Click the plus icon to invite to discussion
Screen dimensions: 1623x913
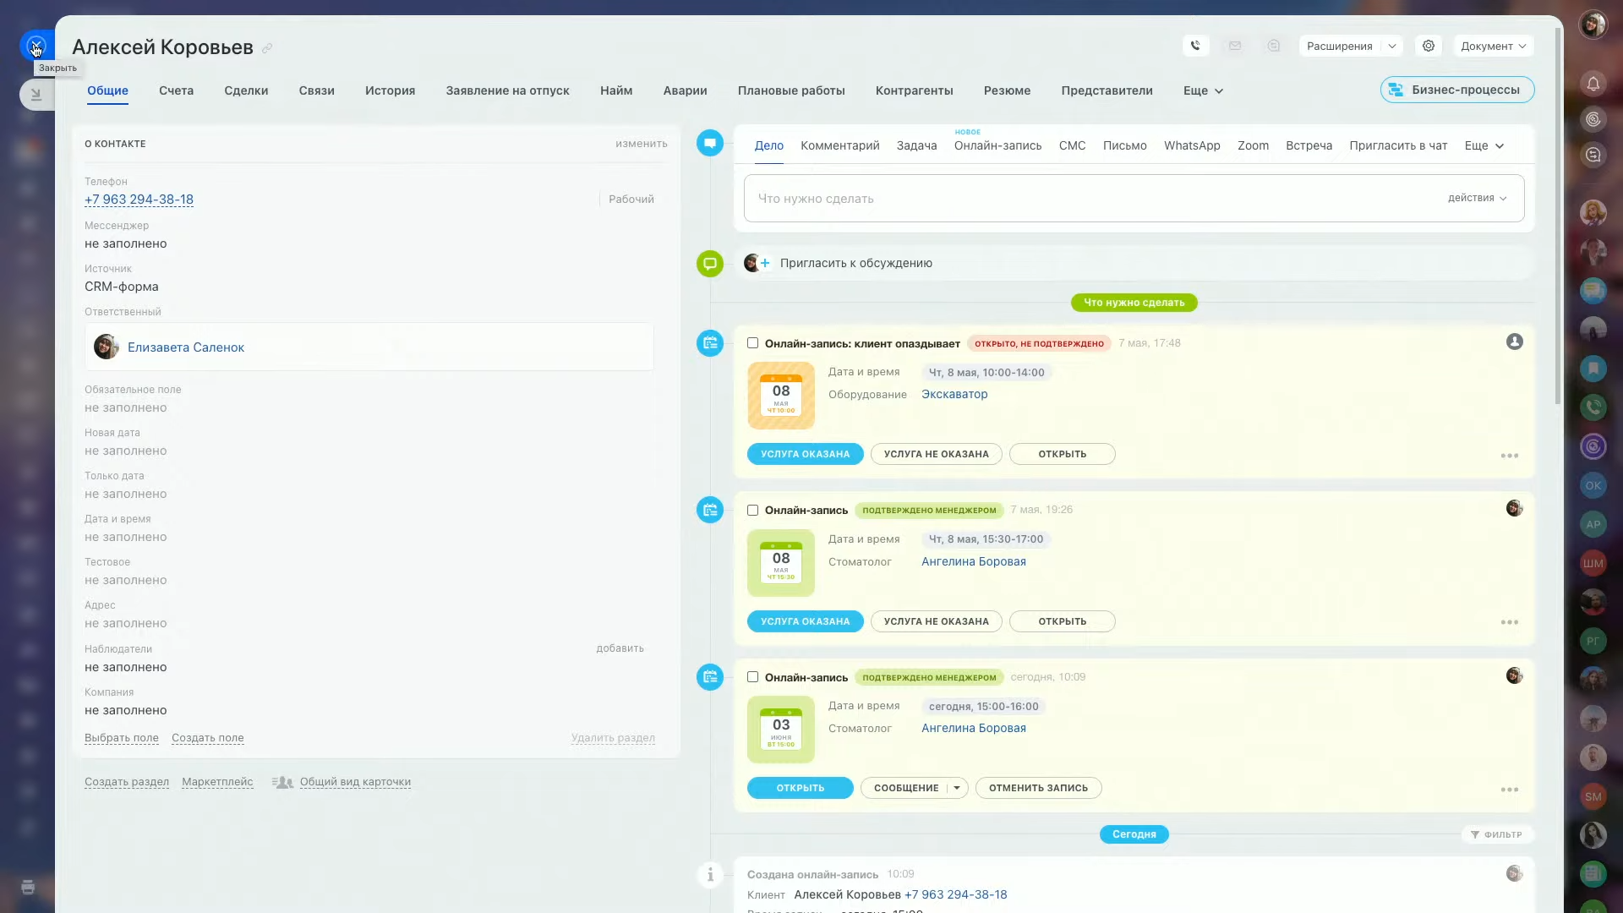pyautogui.click(x=765, y=263)
